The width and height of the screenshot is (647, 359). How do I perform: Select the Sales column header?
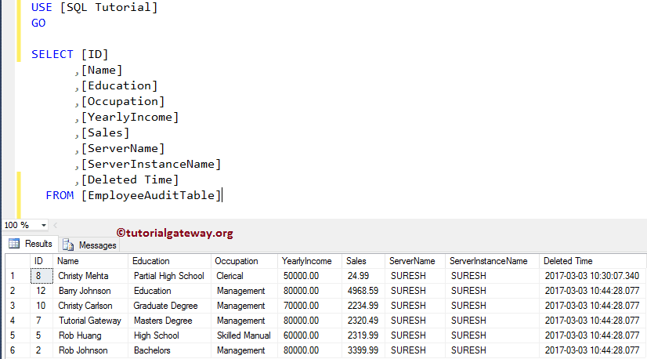pyautogui.click(x=363, y=261)
